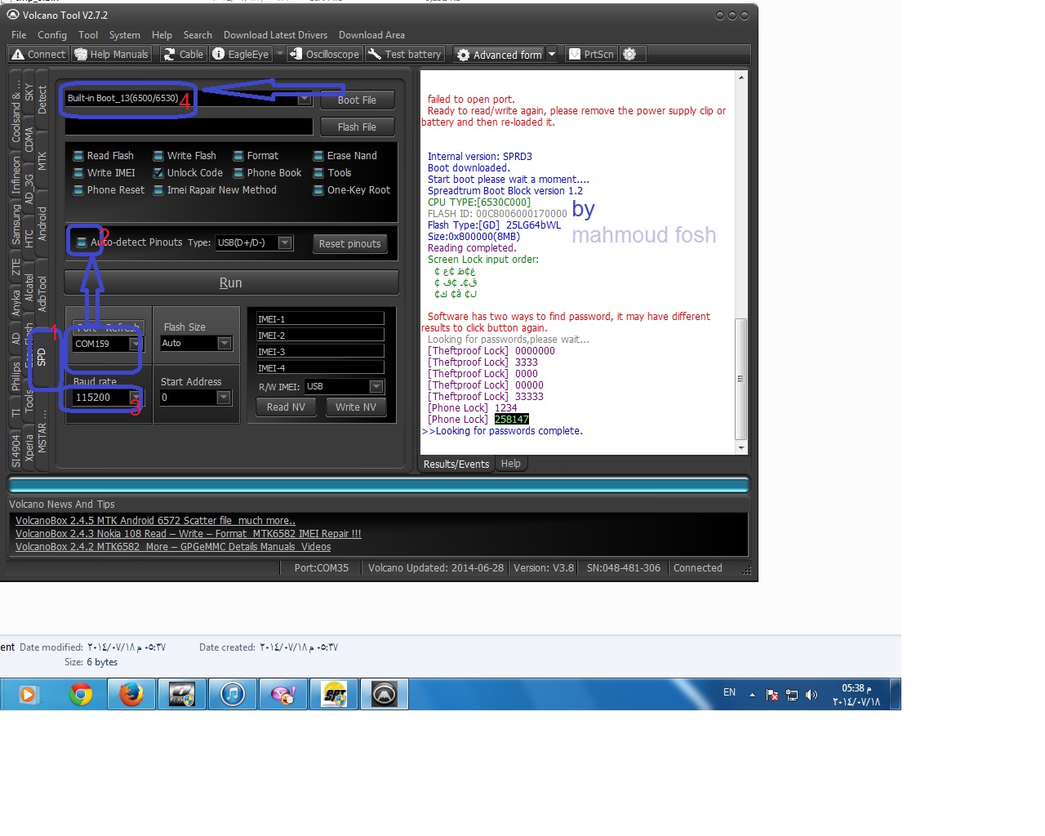Click the Cable toolbar icon
The image size is (1045, 836).
pyautogui.click(x=183, y=55)
